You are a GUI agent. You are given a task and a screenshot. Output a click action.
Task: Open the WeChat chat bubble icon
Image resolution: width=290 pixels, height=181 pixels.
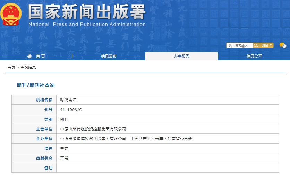[x=283, y=45]
